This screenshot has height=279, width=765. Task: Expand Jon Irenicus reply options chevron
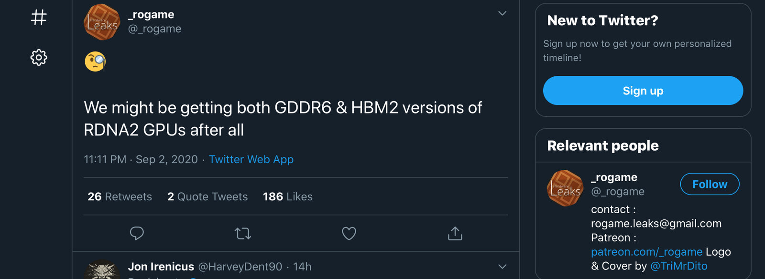[502, 267]
